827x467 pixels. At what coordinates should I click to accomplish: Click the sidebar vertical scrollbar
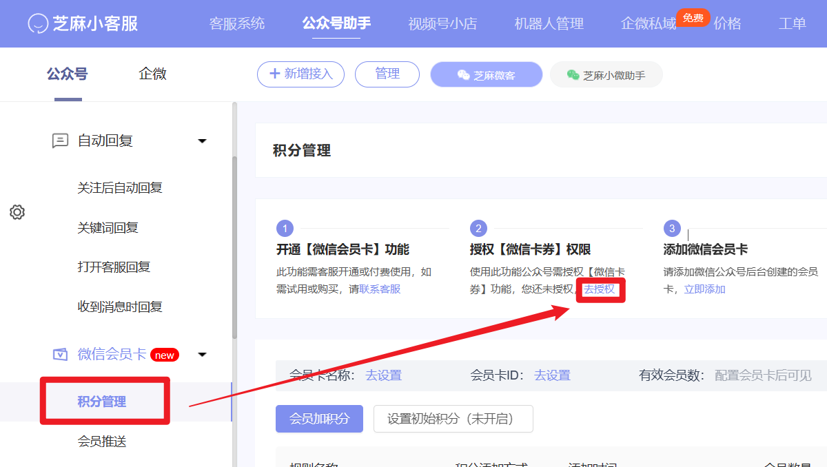coord(234,248)
